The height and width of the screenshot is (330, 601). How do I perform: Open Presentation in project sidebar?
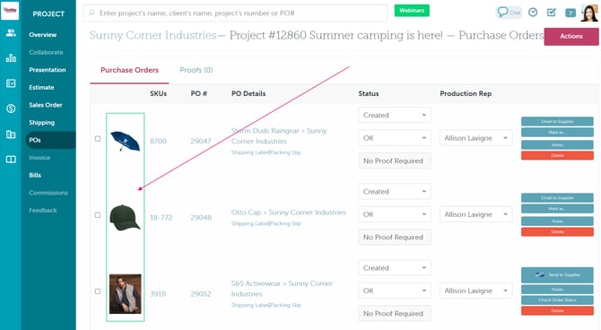(x=48, y=70)
